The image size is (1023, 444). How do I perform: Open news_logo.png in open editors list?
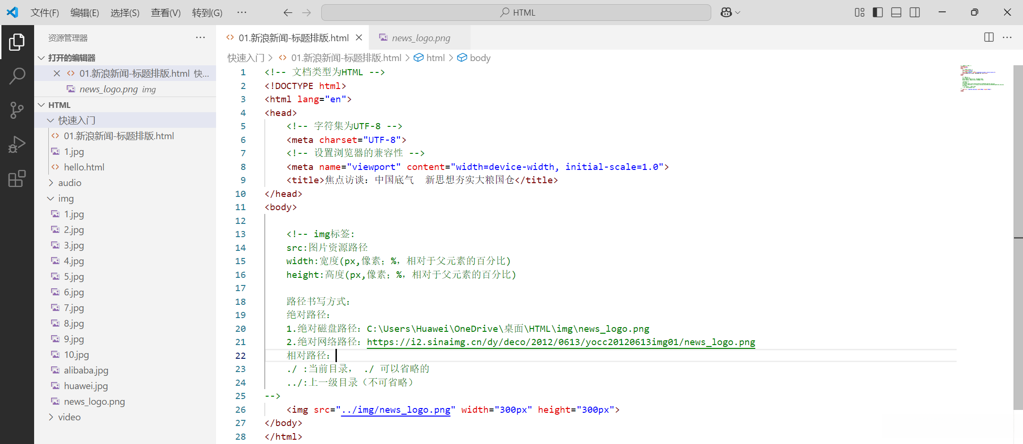click(x=125, y=89)
